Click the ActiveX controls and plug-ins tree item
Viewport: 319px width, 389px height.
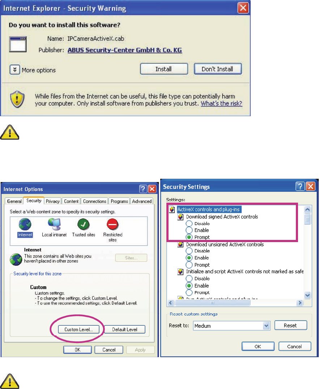208,210
